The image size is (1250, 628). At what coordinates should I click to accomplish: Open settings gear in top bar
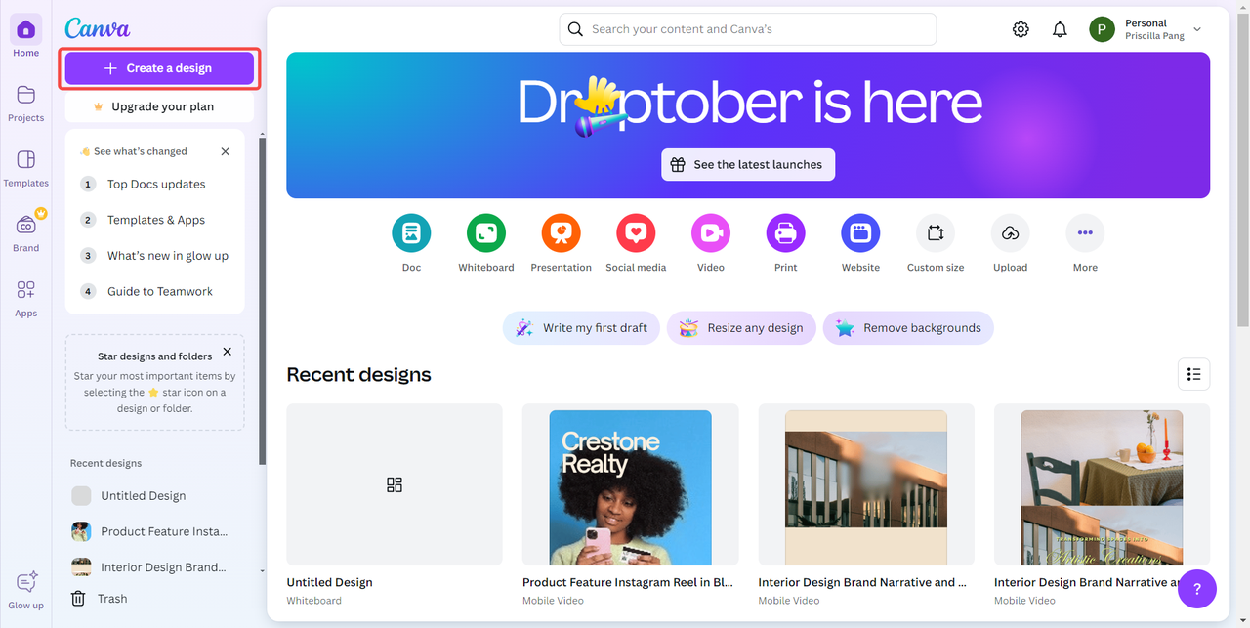coord(1021,29)
